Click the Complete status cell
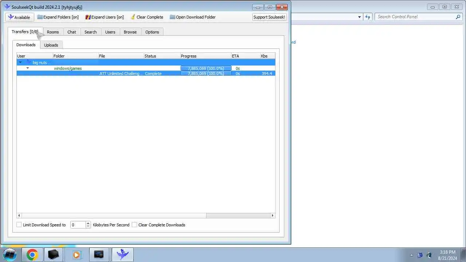The height and width of the screenshot is (262, 466). coord(153,74)
